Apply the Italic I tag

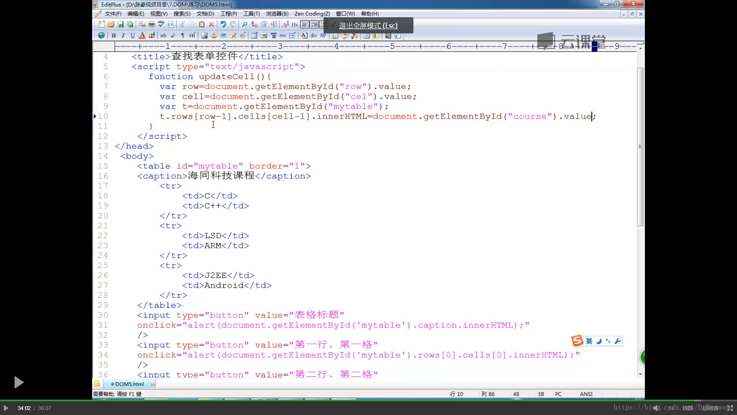pyautogui.click(x=123, y=35)
